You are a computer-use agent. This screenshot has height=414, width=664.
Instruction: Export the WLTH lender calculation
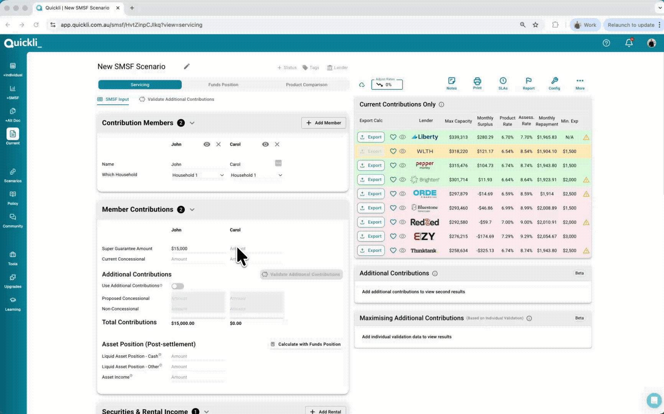[x=370, y=151]
